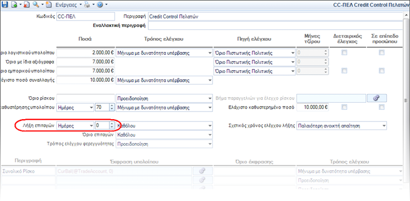The height and width of the screenshot is (201, 410).
Task: Click the Save floppy disk icon
Action: (x=5, y=4)
